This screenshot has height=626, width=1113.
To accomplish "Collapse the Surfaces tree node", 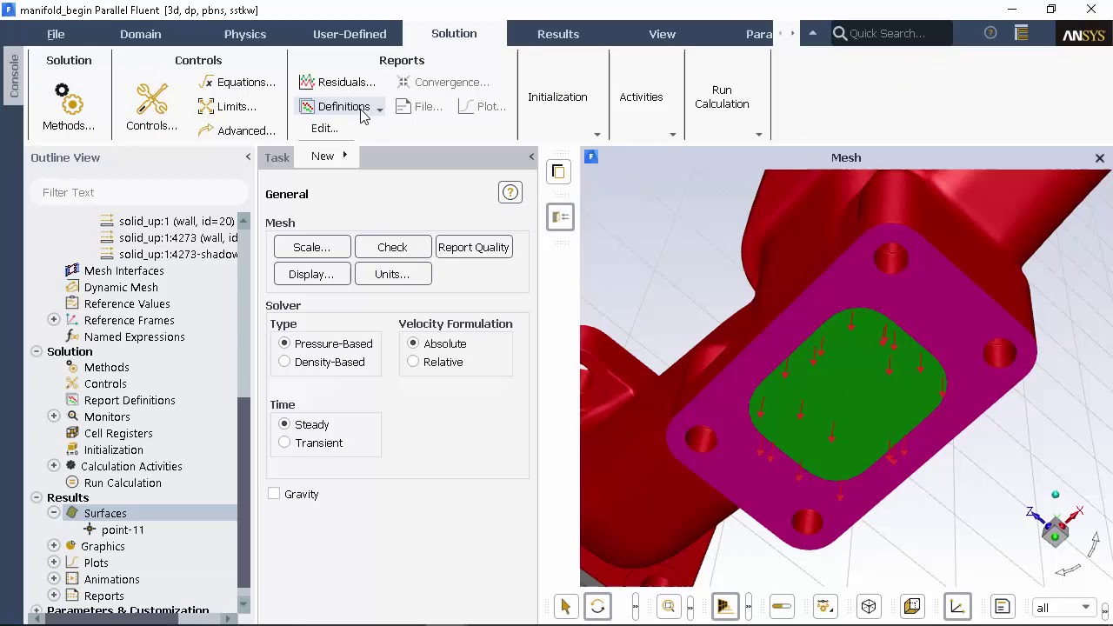I will (54, 513).
